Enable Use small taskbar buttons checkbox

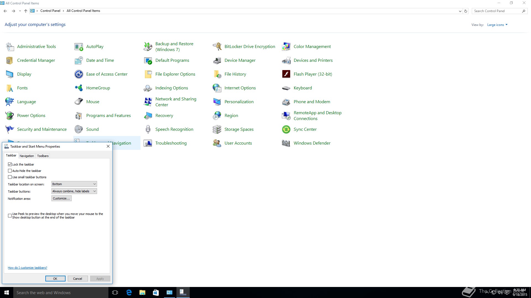point(10,177)
